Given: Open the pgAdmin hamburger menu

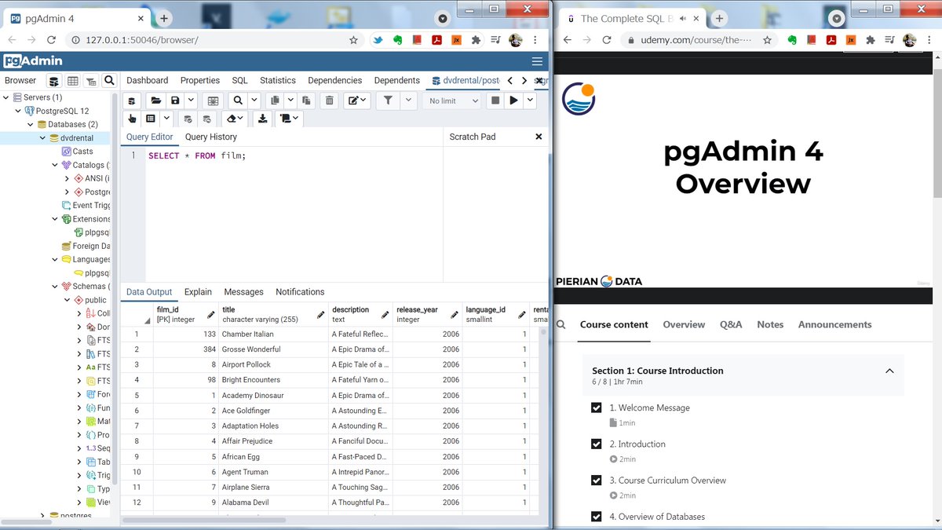Looking at the screenshot, I should click(537, 61).
